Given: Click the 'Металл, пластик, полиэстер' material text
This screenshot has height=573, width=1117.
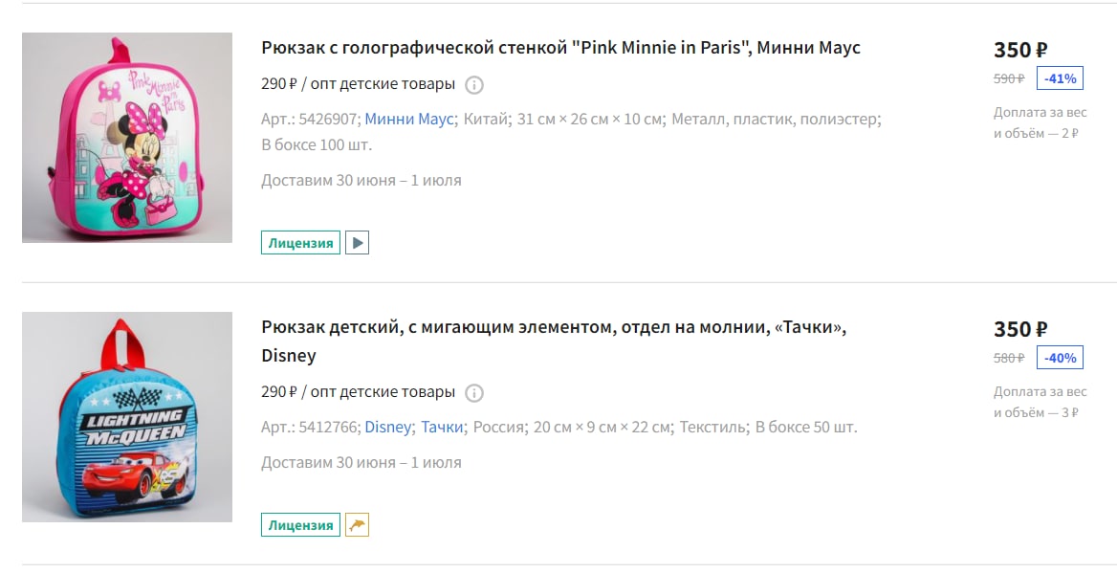Looking at the screenshot, I should (x=775, y=119).
